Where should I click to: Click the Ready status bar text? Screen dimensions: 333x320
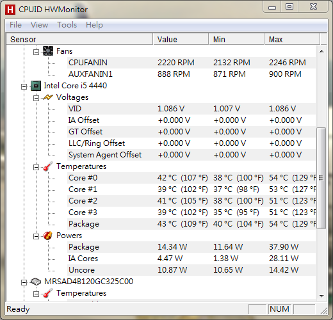[x=18, y=309]
